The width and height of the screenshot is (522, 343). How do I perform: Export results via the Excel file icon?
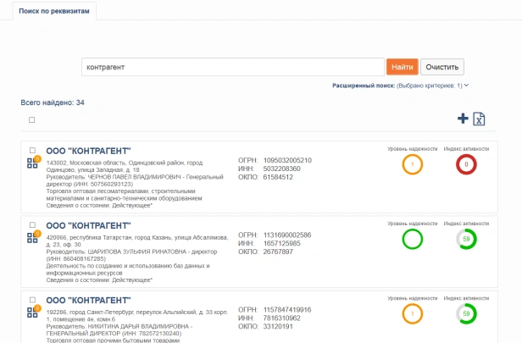point(479,119)
